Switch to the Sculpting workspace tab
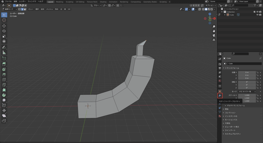 point(70,2)
